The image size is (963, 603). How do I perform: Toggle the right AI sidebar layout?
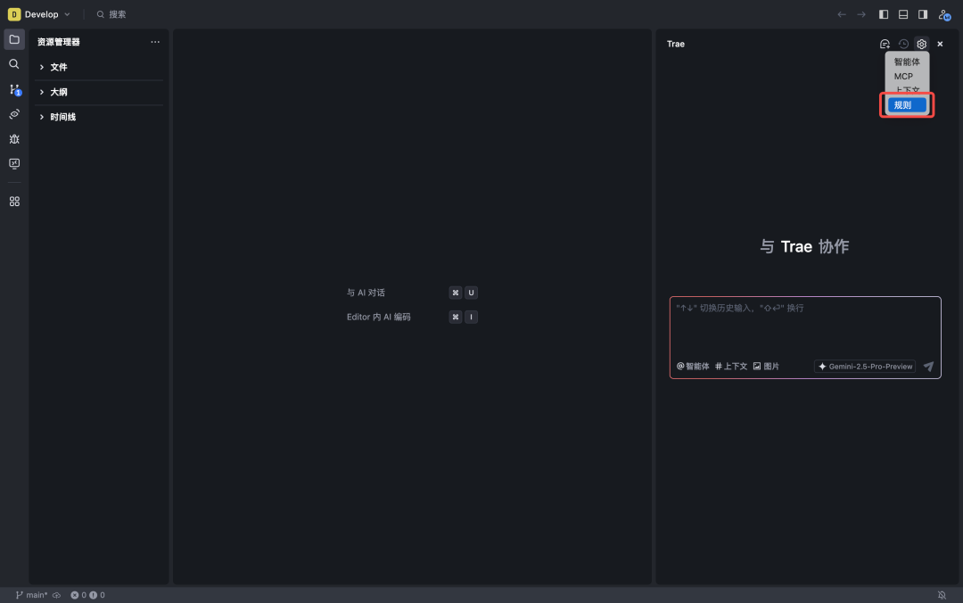tap(923, 14)
